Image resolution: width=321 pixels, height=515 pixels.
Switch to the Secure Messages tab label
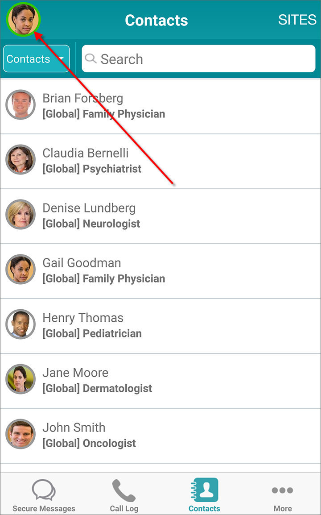pos(44,508)
